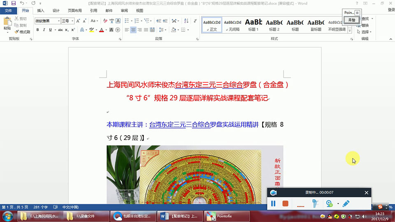
Task: Apply the 标题 1 heading style
Action: [x=253, y=25]
